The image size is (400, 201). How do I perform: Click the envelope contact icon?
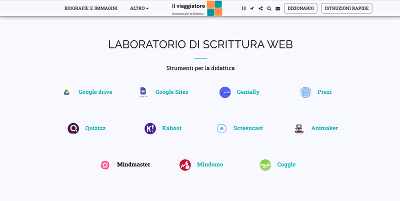(277, 8)
